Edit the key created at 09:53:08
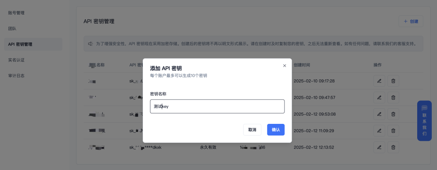 pyautogui.click(x=379, y=114)
